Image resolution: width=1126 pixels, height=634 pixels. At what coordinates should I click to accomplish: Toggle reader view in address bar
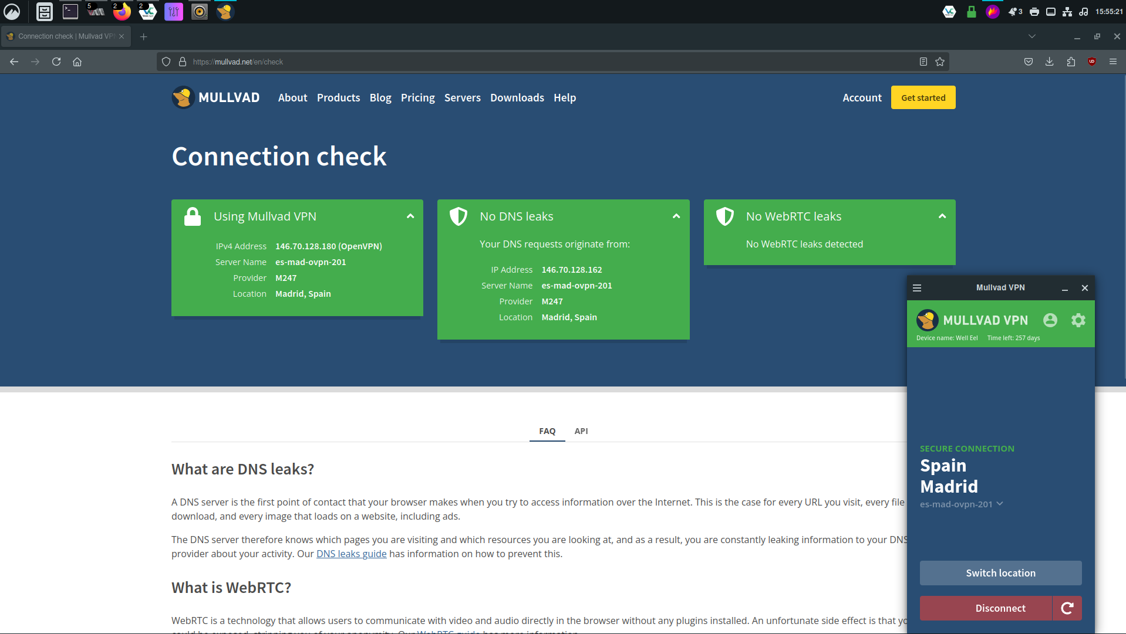click(x=923, y=62)
